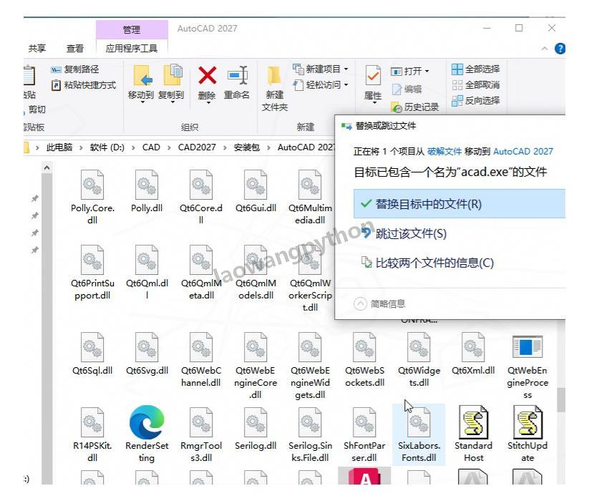Image resolution: width=589 pixels, height=501 pixels.
Task: Expand the 新建项目 dropdown
Action: [346, 69]
